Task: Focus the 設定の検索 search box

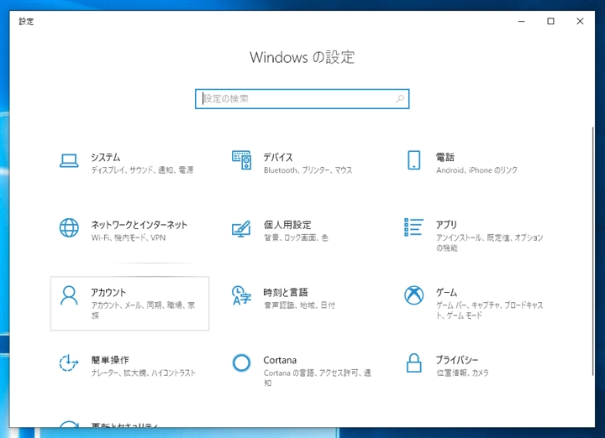Action: click(302, 99)
